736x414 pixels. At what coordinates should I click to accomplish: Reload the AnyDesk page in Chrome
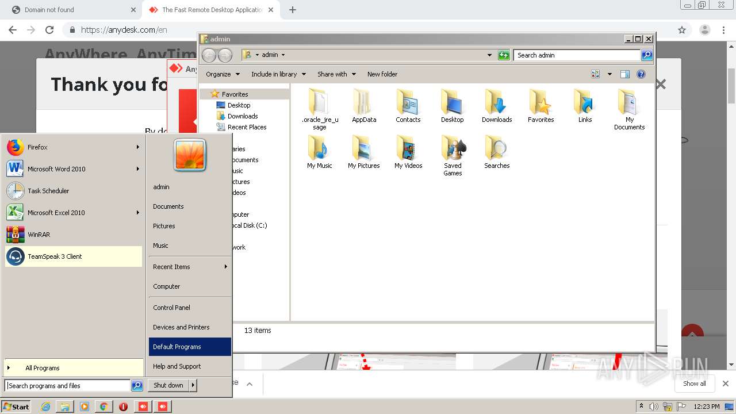pos(49,30)
